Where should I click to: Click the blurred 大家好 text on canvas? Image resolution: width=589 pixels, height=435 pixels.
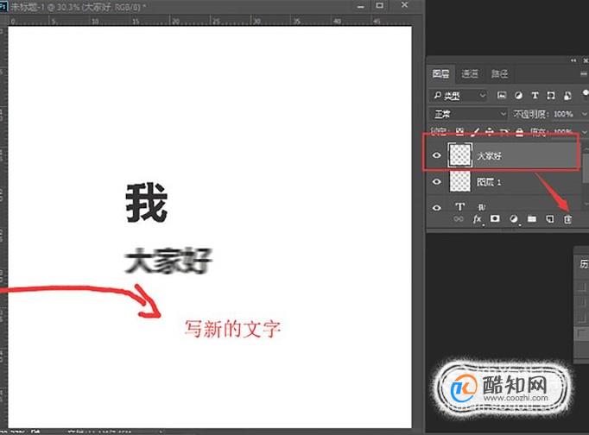[x=168, y=260]
